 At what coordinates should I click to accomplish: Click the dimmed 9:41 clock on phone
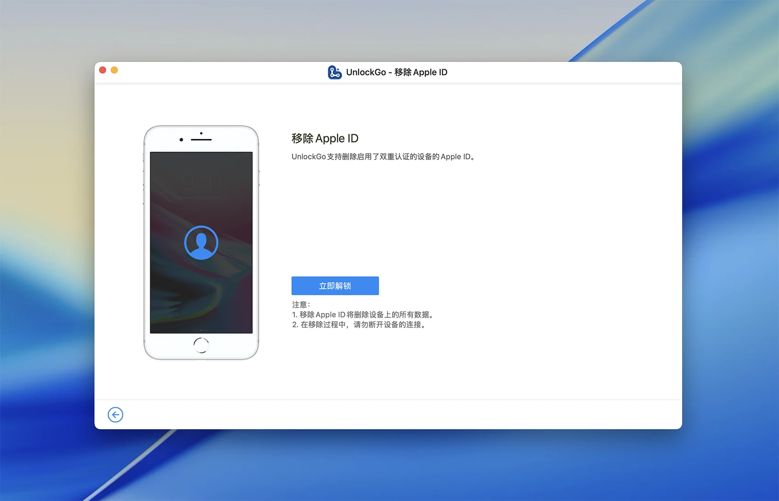(202, 182)
